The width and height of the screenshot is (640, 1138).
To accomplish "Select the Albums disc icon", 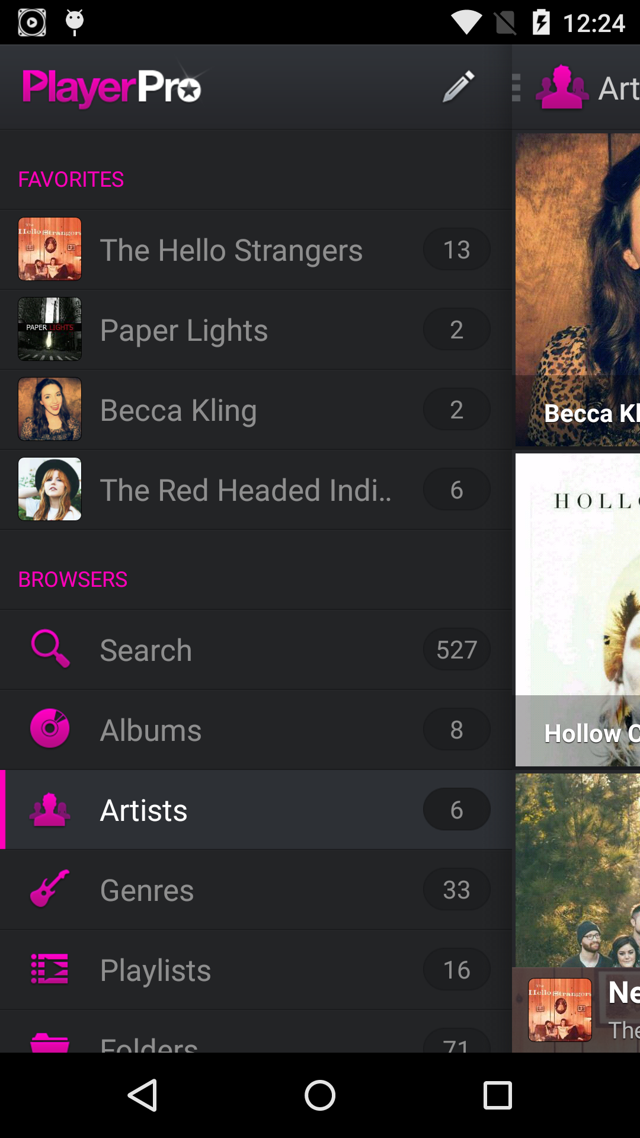I will pos(50,728).
